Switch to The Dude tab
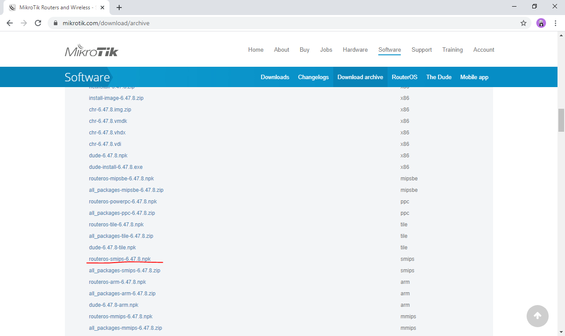 point(439,77)
